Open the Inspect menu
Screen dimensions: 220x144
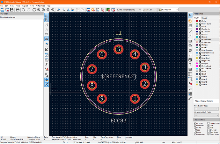pyautogui.click(x=25, y=6)
